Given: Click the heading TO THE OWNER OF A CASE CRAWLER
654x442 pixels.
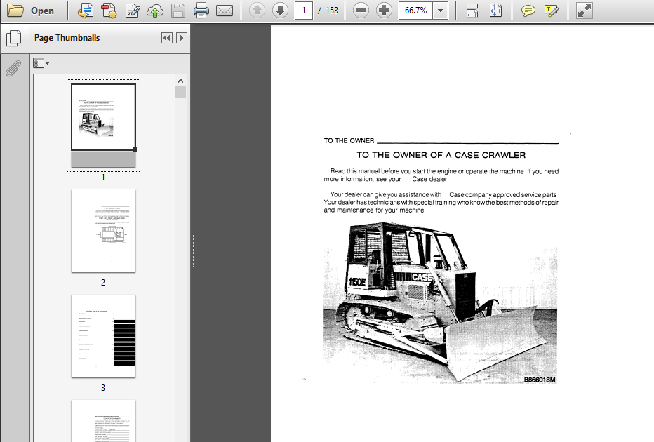Looking at the screenshot, I should pyautogui.click(x=441, y=155).
